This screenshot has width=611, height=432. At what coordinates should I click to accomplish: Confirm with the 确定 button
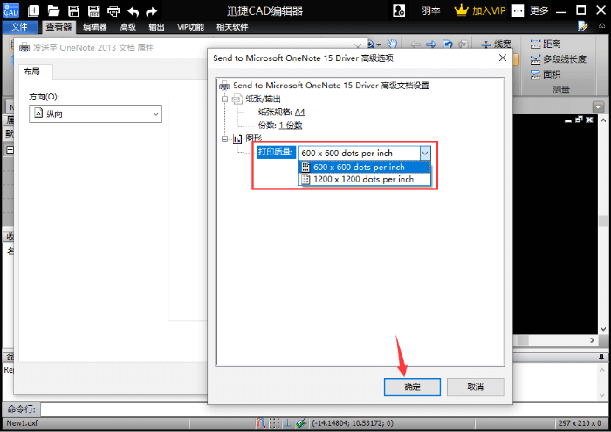(x=412, y=387)
